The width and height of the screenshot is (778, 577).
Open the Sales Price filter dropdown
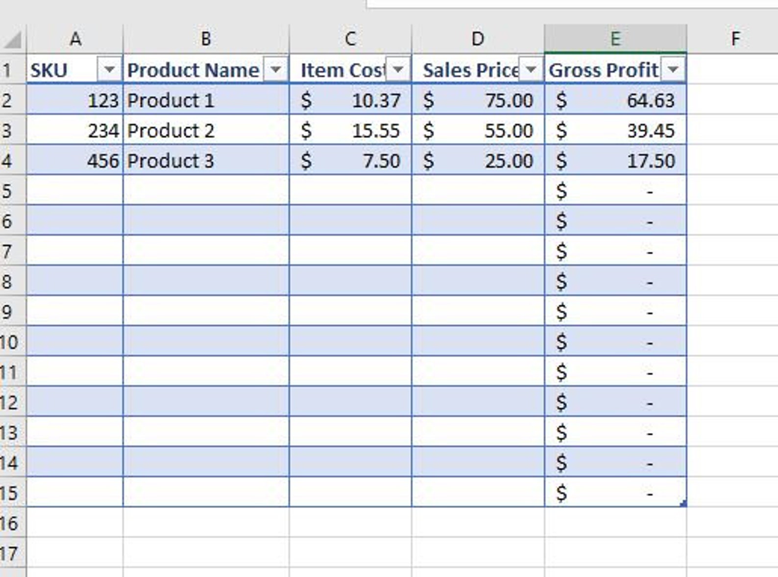pyautogui.click(x=531, y=70)
